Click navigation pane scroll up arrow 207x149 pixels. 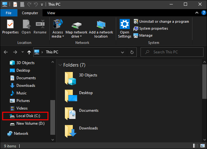coord(53,62)
